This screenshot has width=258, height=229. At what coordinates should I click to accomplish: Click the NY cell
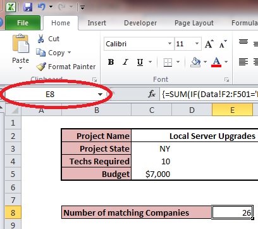click(x=152, y=148)
